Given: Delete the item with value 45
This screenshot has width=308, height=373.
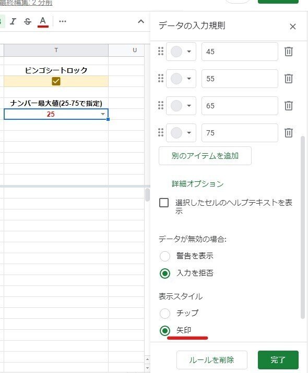Looking at the screenshot, I should coord(289,52).
